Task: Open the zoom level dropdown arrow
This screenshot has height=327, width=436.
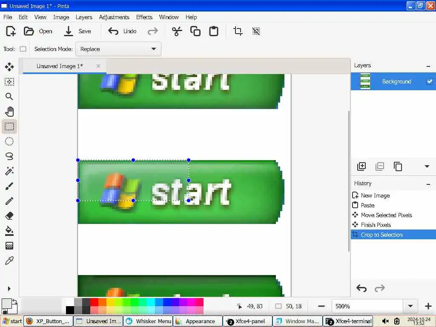Action: pyautogui.click(x=410, y=306)
